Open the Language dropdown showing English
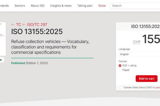 pyautogui.click(x=139, y=54)
